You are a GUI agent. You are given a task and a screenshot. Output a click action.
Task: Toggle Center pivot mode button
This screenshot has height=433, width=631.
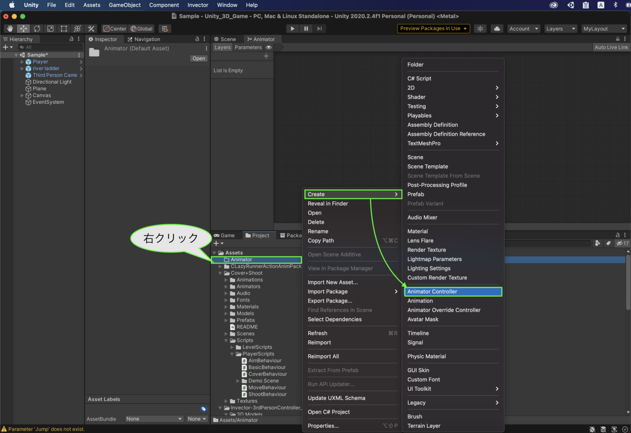coord(115,28)
